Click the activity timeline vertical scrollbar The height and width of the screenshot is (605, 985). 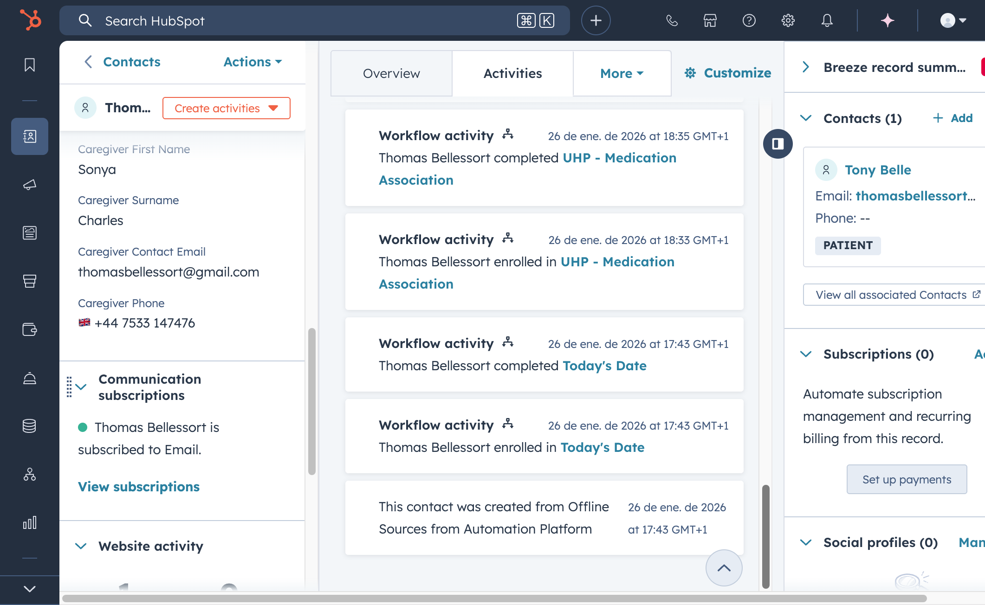click(766, 536)
